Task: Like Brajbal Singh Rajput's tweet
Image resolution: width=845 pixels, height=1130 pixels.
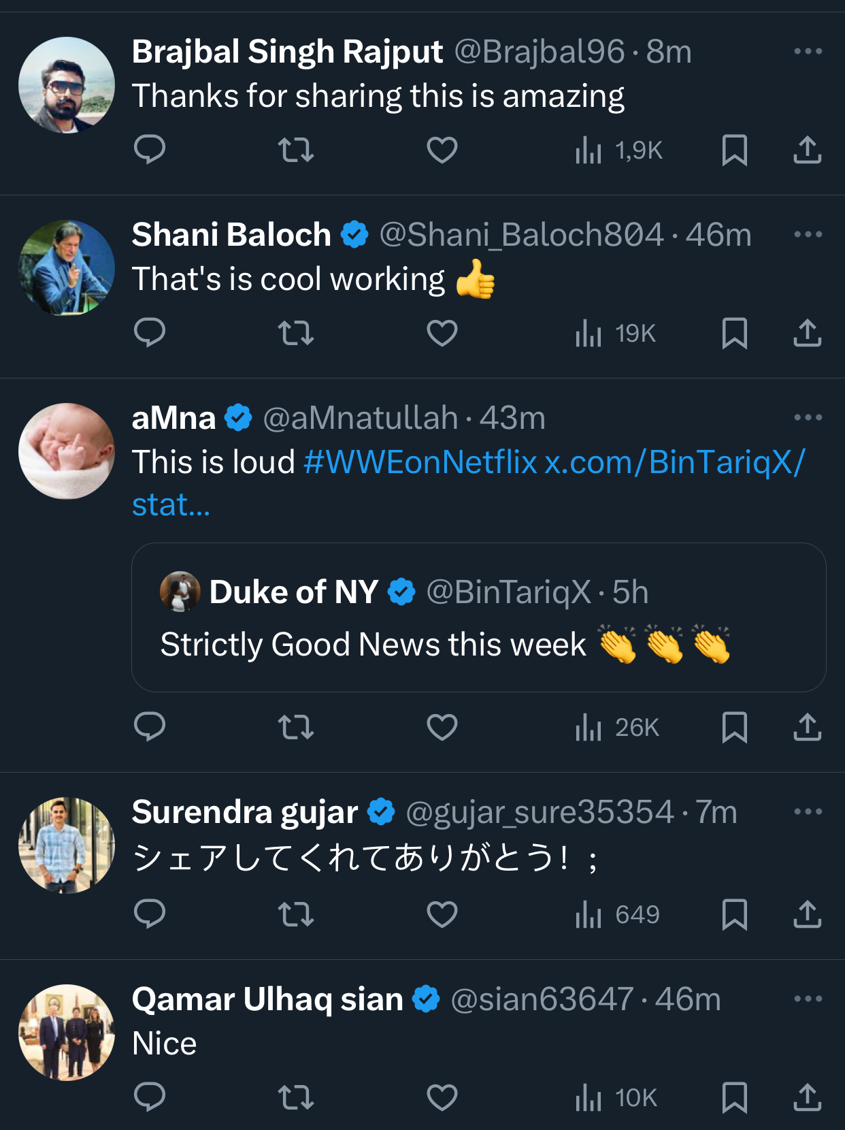Action: 442,150
